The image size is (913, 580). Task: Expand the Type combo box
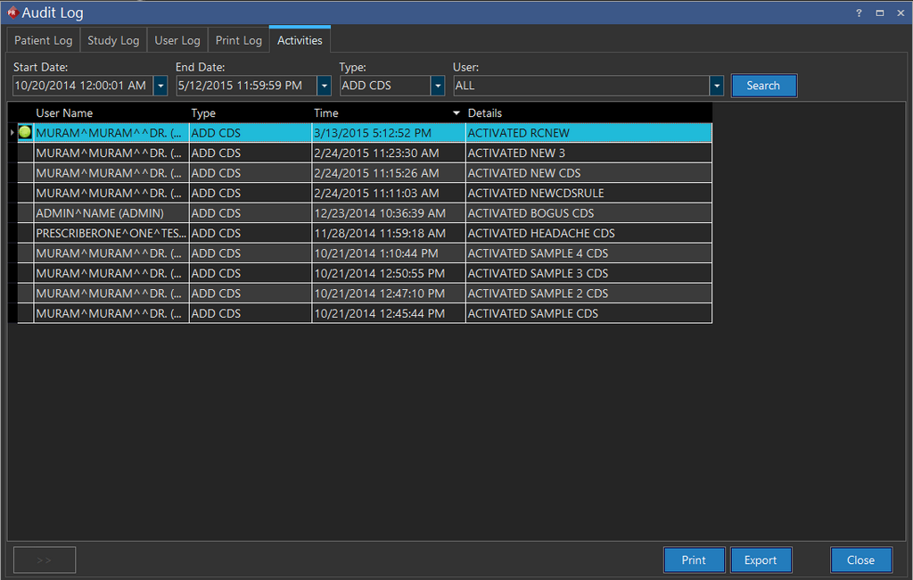click(438, 86)
